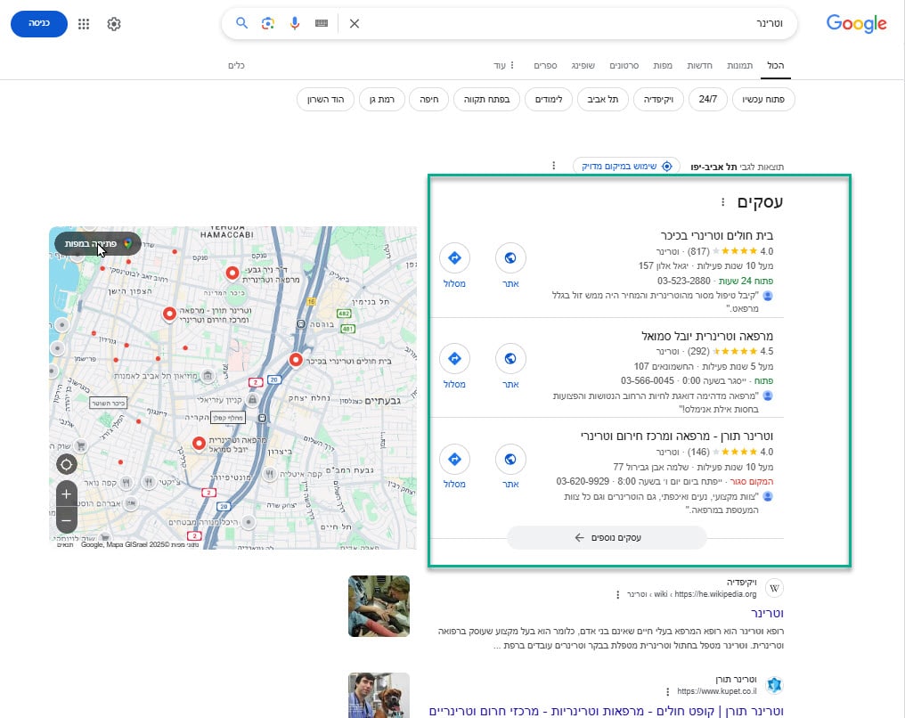Open the settings gear icon
Screen dimensions: 905x718
(x=114, y=24)
